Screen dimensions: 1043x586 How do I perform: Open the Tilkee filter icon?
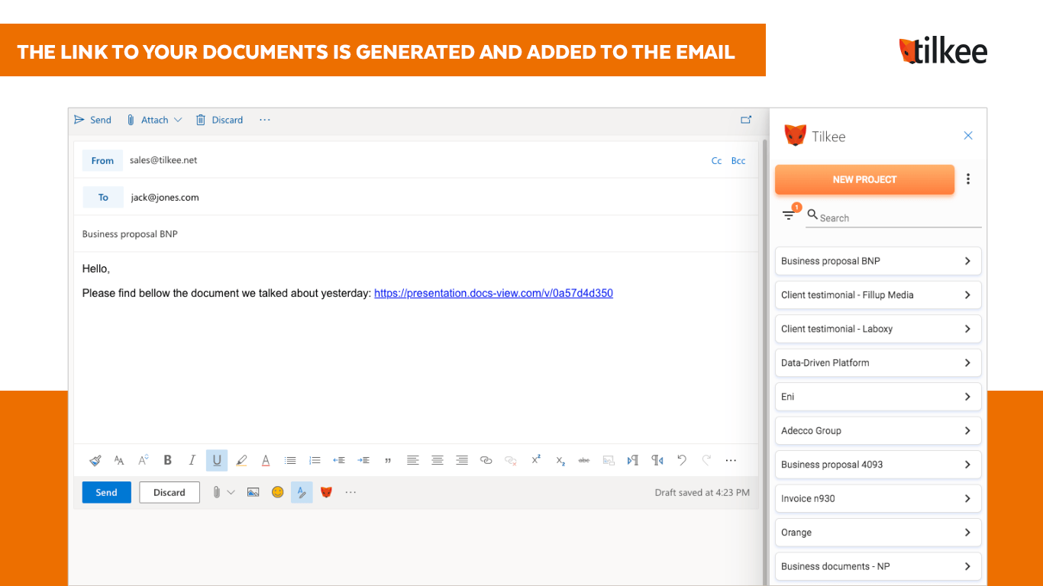click(x=789, y=215)
